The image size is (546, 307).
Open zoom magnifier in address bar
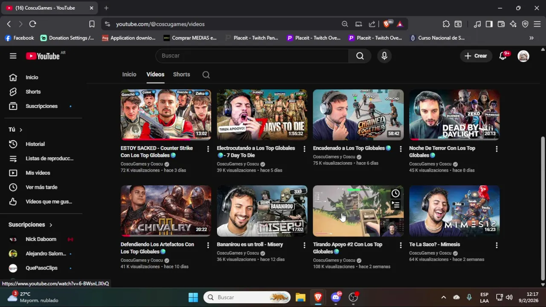click(x=345, y=24)
